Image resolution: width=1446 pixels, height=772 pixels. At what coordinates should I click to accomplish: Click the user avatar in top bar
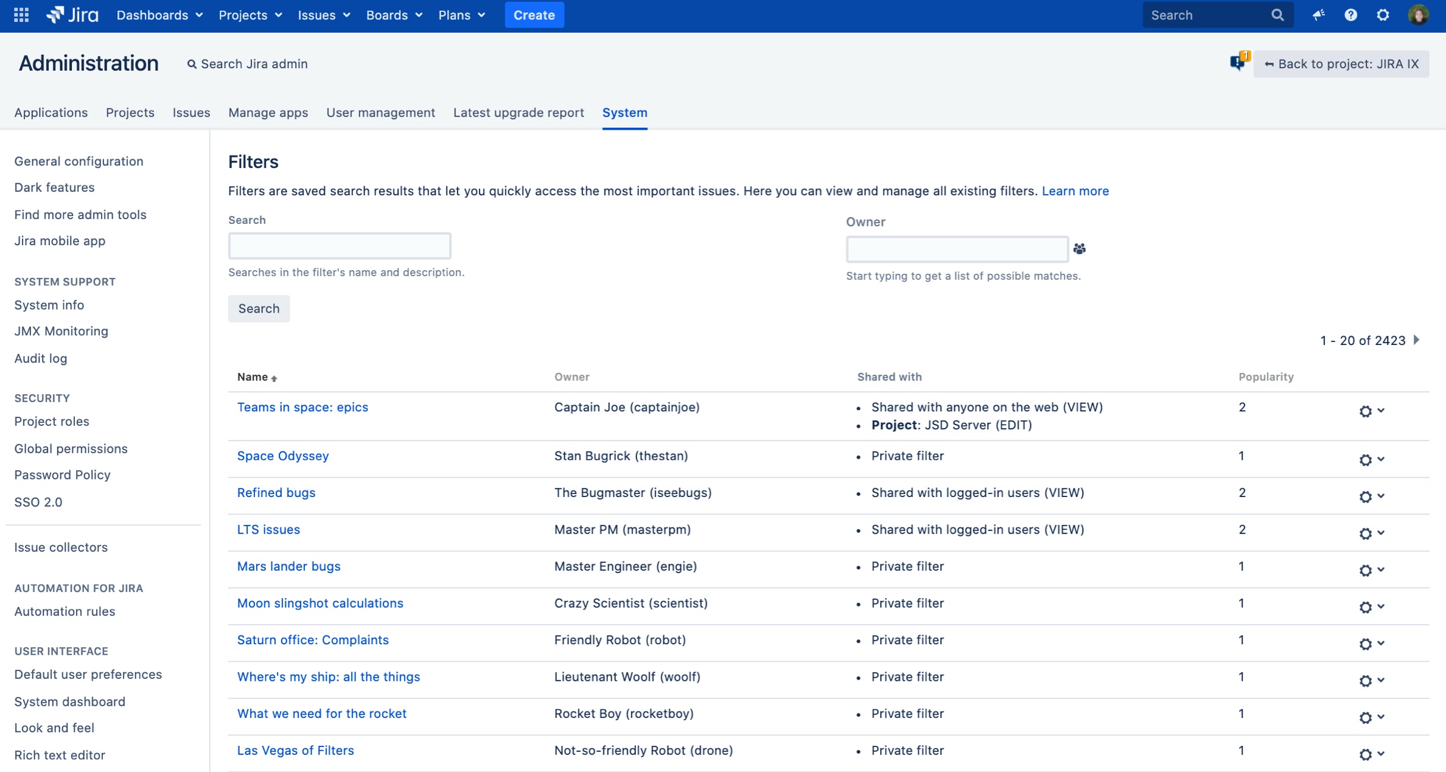point(1418,15)
